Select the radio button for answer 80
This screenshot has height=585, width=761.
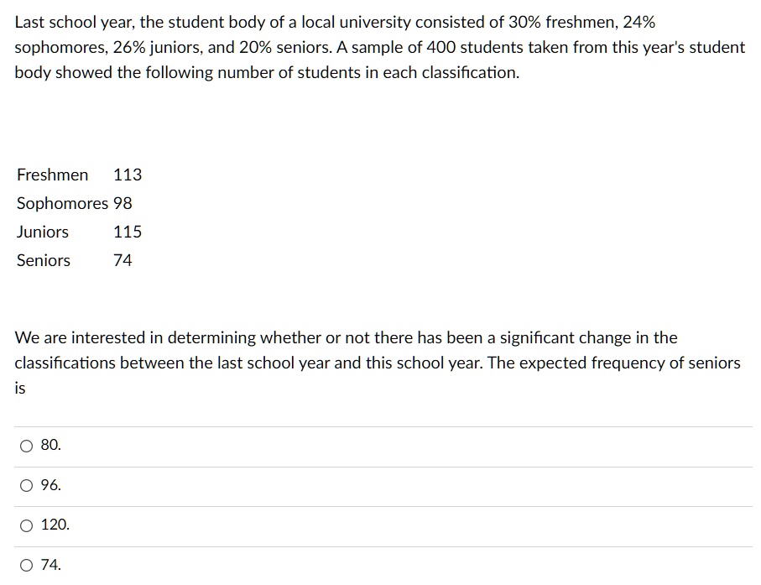click(26, 446)
